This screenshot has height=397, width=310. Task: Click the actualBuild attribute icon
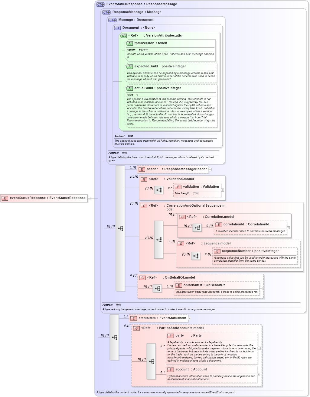click(x=129, y=89)
